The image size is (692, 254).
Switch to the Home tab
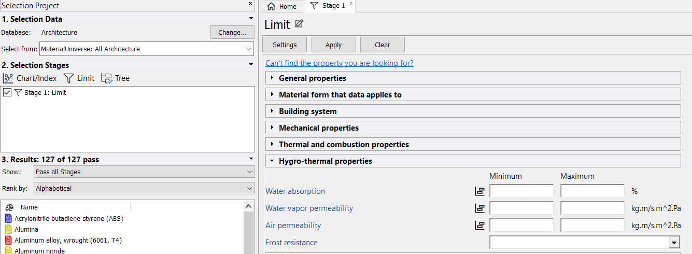(x=283, y=6)
